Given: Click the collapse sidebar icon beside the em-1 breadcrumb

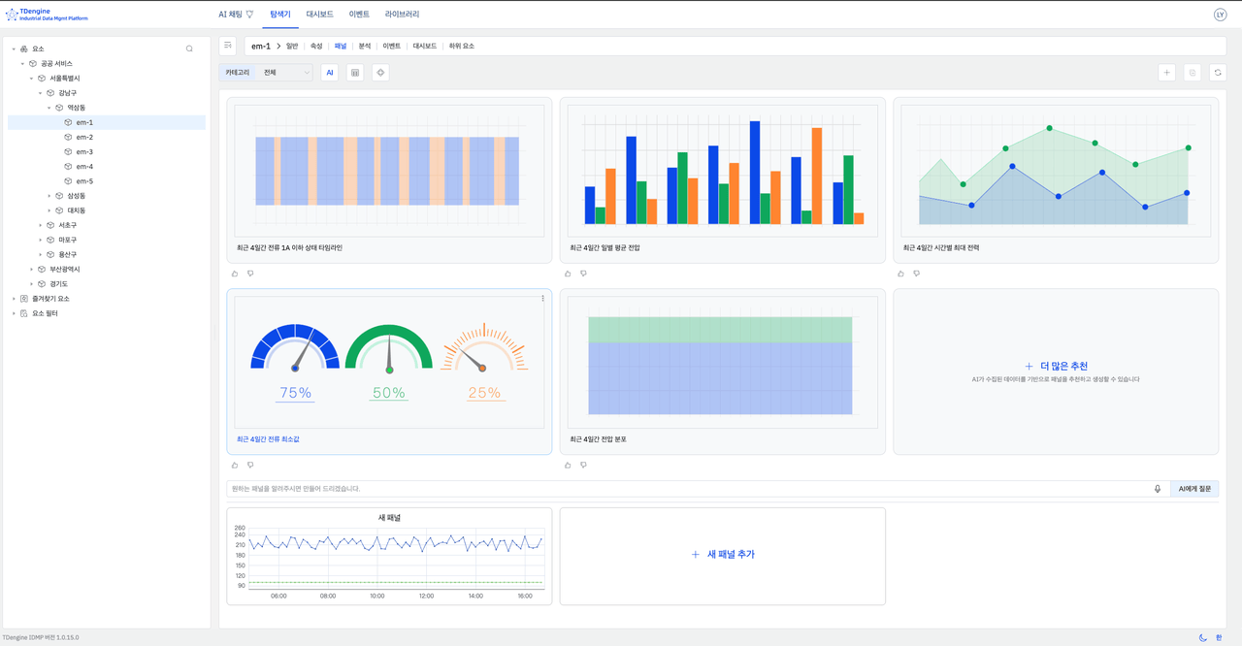Looking at the screenshot, I should pyautogui.click(x=228, y=46).
